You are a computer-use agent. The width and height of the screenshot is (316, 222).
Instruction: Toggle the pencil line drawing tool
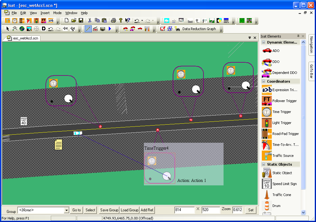pyautogui.click(x=88, y=29)
